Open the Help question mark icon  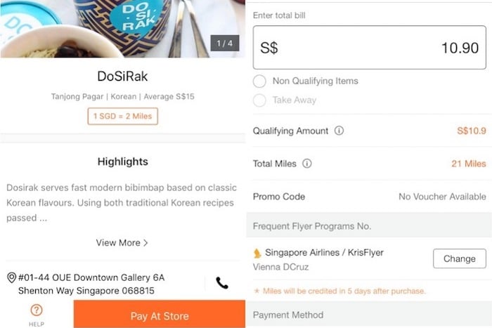[x=37, y=310]
